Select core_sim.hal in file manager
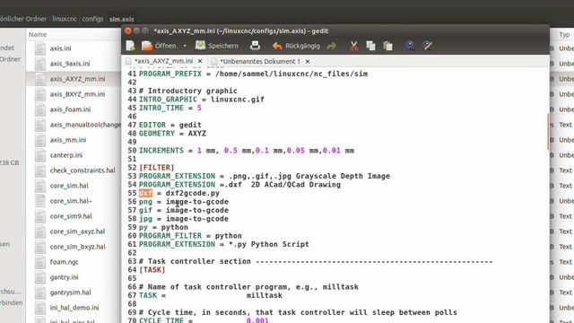The height and width of the screenshot is (323, 574). pyautogui.click(x=69, y=186)
